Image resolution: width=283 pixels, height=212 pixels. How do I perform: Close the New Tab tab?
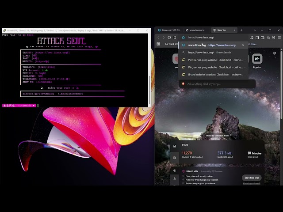(234, 30)
